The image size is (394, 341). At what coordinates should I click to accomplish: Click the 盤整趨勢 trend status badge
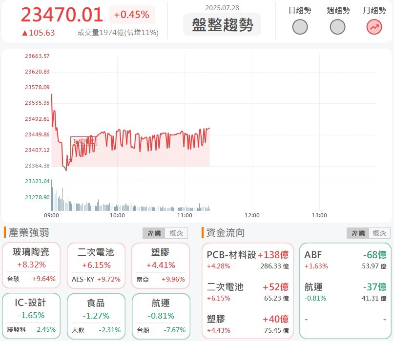click(x=222, y=24)
